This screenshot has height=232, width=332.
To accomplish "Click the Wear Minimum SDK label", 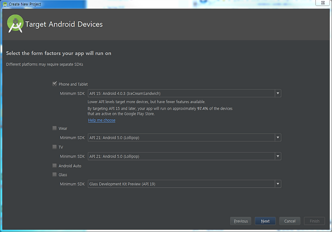I will (72, 138).
